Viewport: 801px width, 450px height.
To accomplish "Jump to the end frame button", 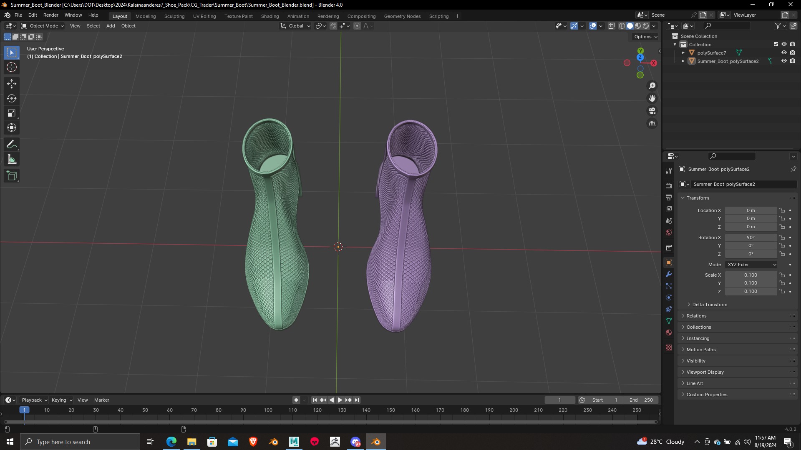I will 357,400.
